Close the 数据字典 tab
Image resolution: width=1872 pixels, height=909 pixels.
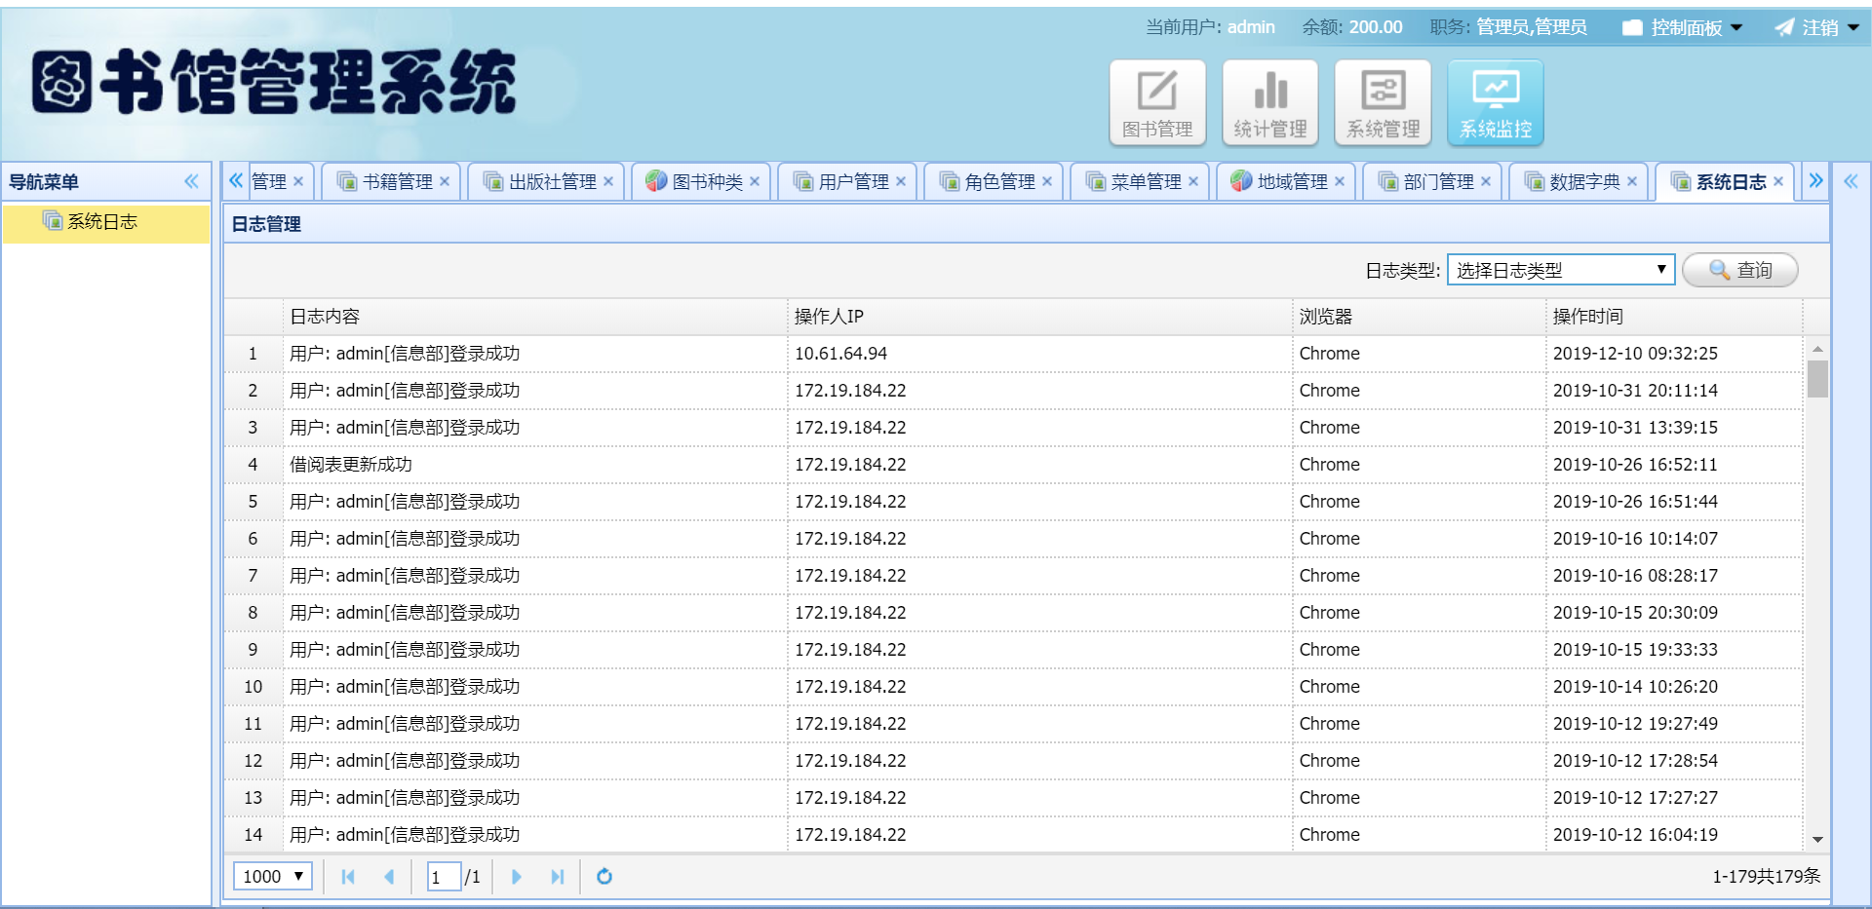[x=1632, y=181]
